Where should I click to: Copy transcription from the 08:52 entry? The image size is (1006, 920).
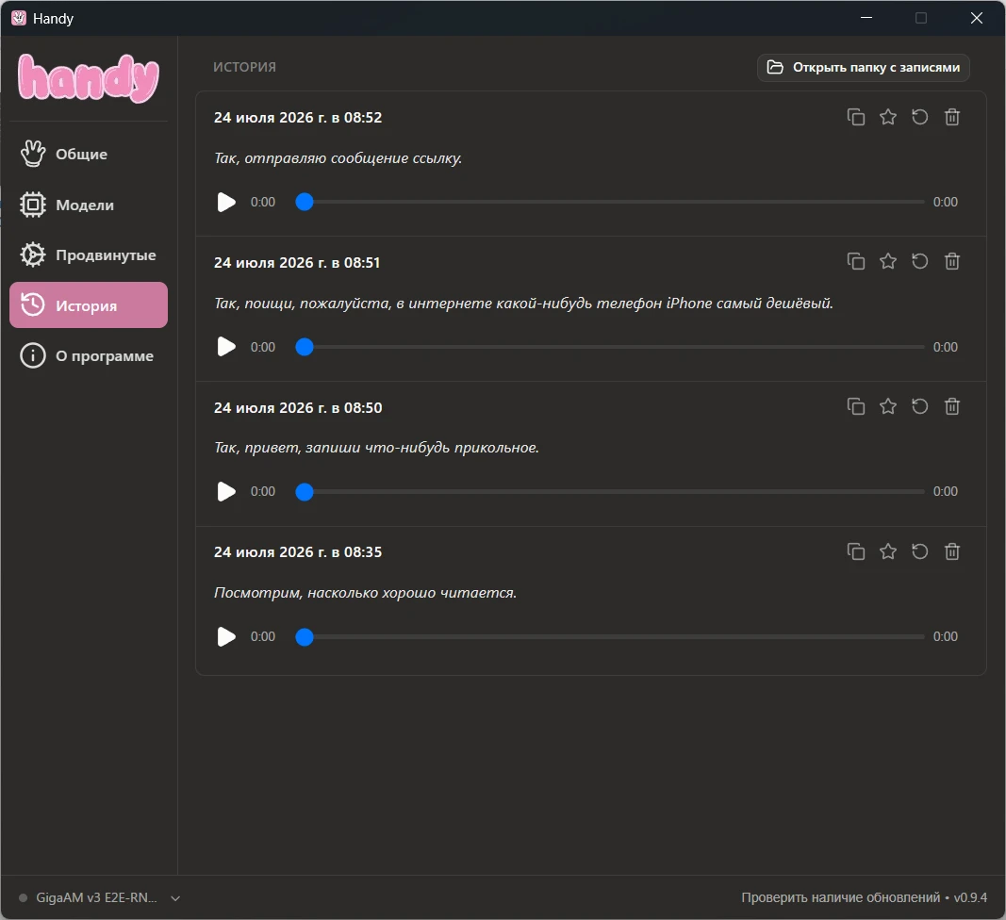(x=856, y=117)
